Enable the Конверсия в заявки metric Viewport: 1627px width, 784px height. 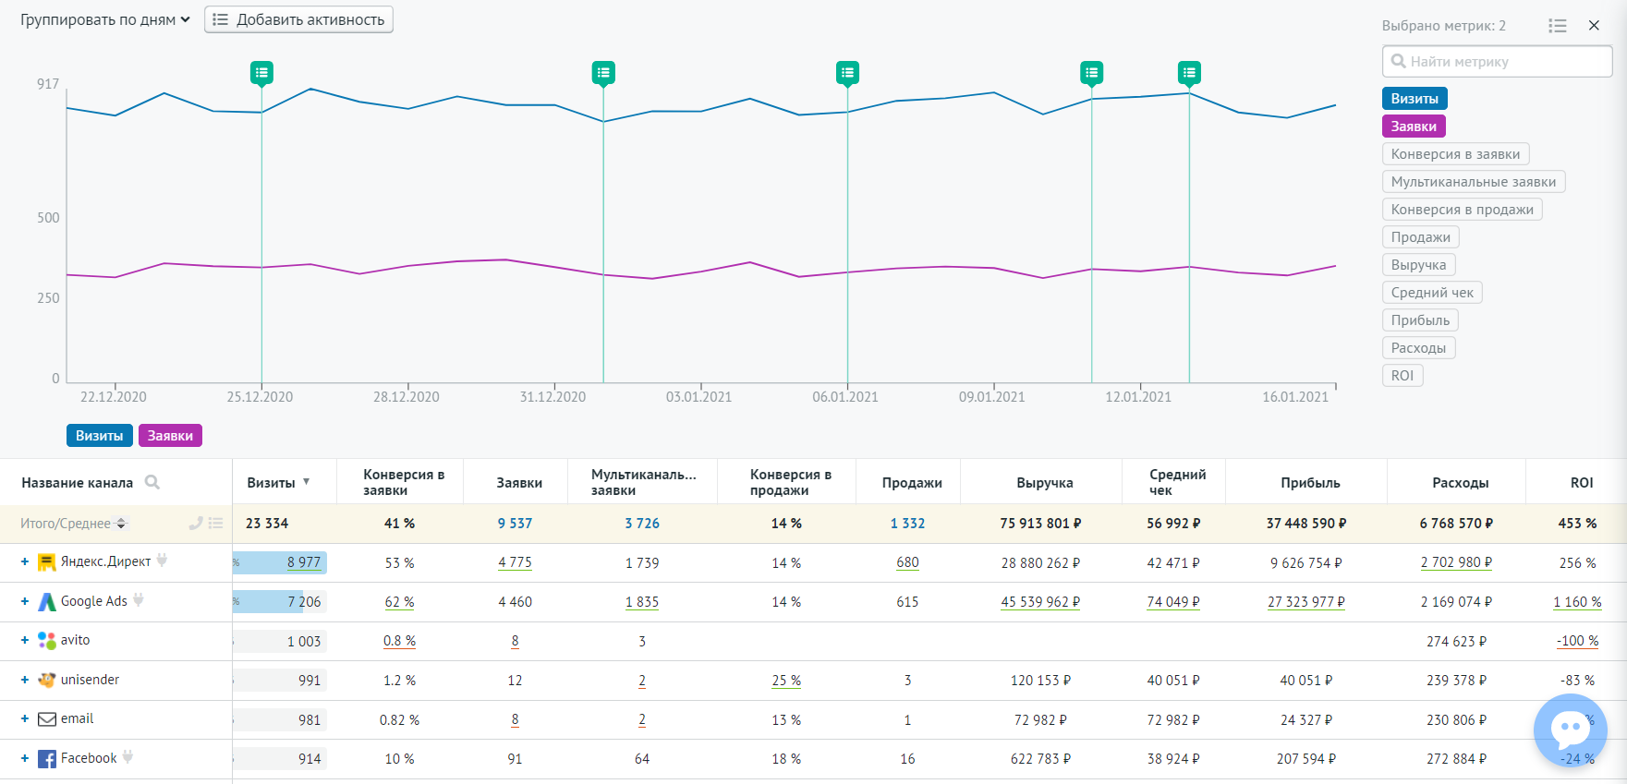pos(1455,154)
